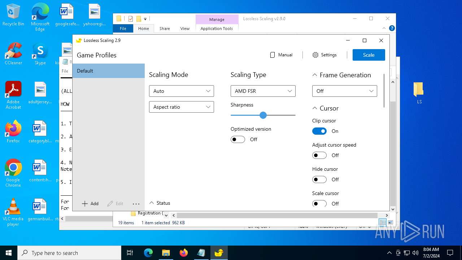Open the Scaling Mode Auto dropdown
The image size is (462, 260).
click(182, 91)
